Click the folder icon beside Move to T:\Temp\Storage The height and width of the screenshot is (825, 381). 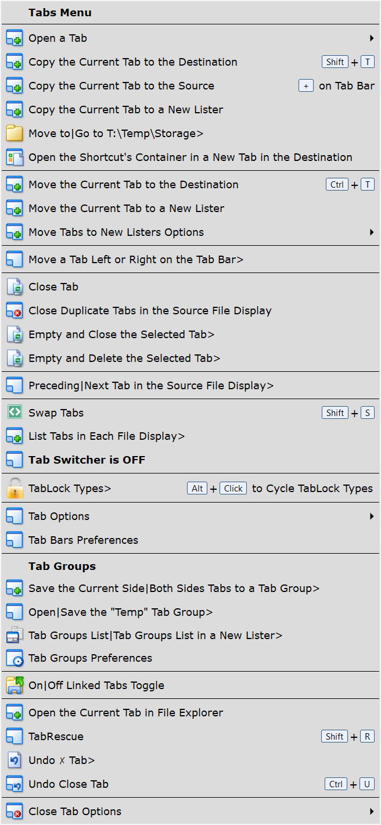point(14,134)
